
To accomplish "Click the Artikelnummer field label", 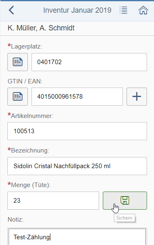I will point(32,116).
